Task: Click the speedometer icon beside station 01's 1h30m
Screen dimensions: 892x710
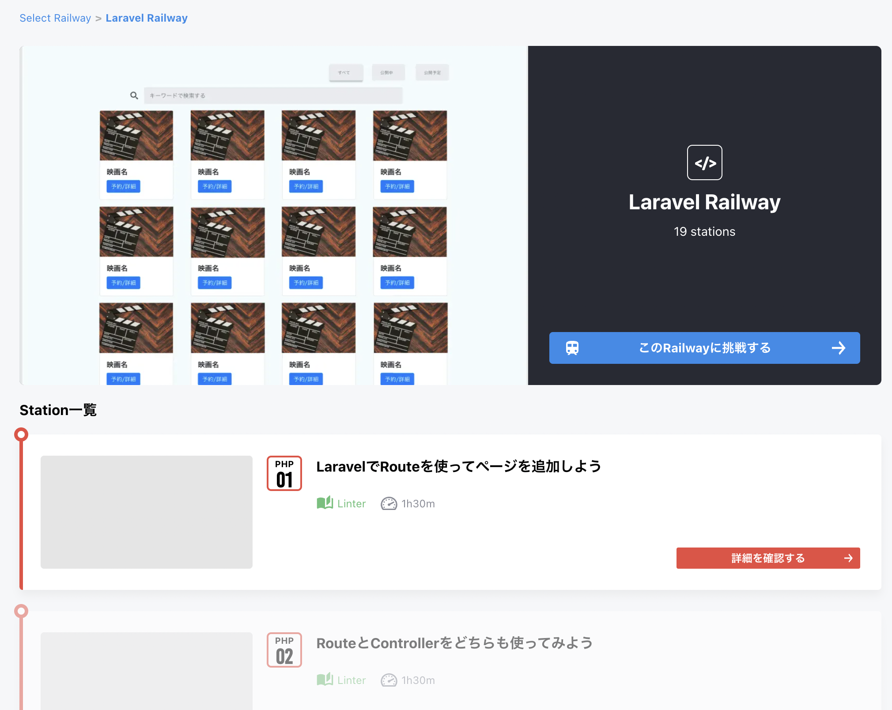Action: [389, 503]
